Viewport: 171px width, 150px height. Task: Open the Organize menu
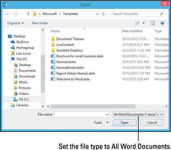(15, 23)
